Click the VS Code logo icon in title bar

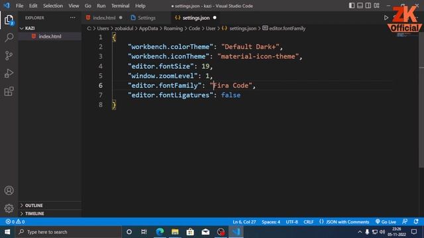click(x=7, y=5)
